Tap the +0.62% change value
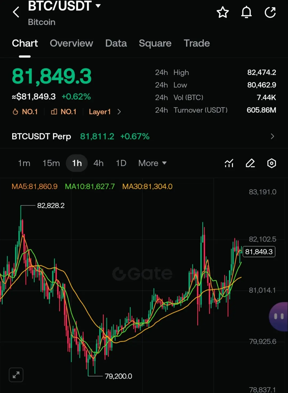 76,96
